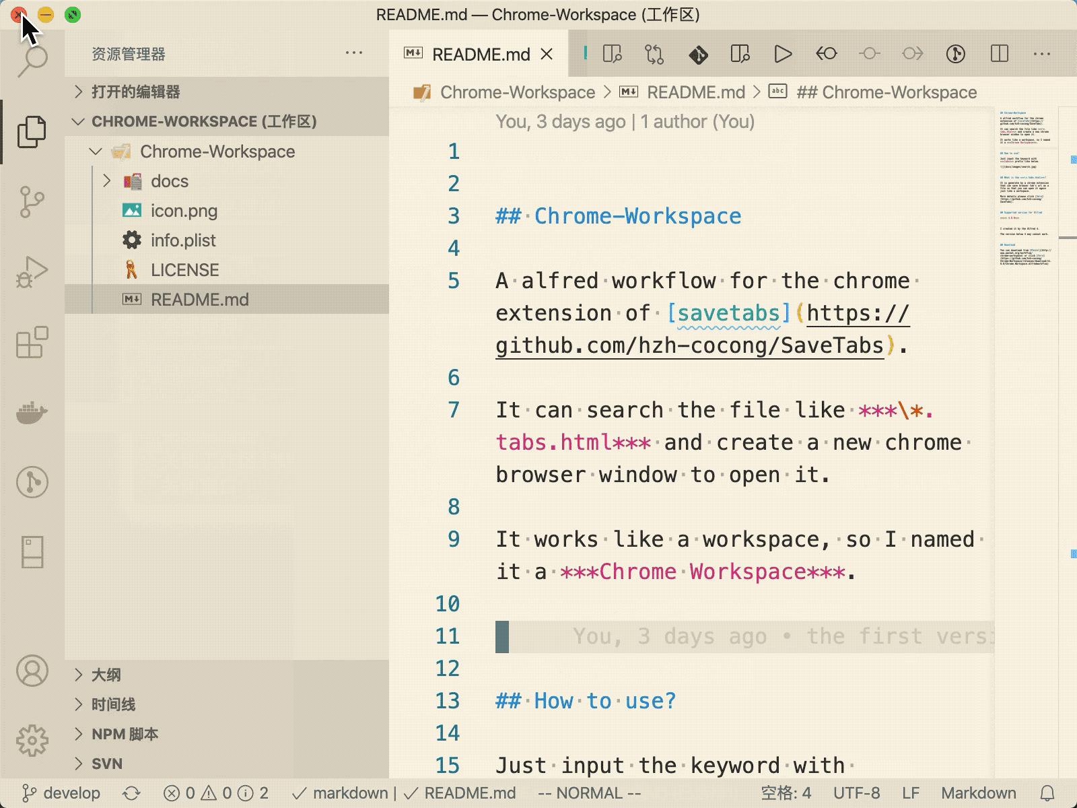Select README.md in the breadcrumb bar
This screenshot has width=1077, height=808.
click(696, 92)
